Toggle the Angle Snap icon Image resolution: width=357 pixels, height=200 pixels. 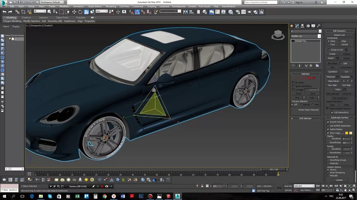(x=137, y=12)
